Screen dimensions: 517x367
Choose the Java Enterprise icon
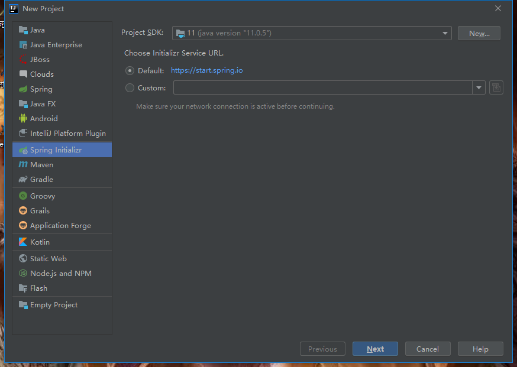tap(23, 45)
